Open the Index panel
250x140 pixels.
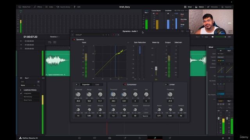(x=49, y=7)
